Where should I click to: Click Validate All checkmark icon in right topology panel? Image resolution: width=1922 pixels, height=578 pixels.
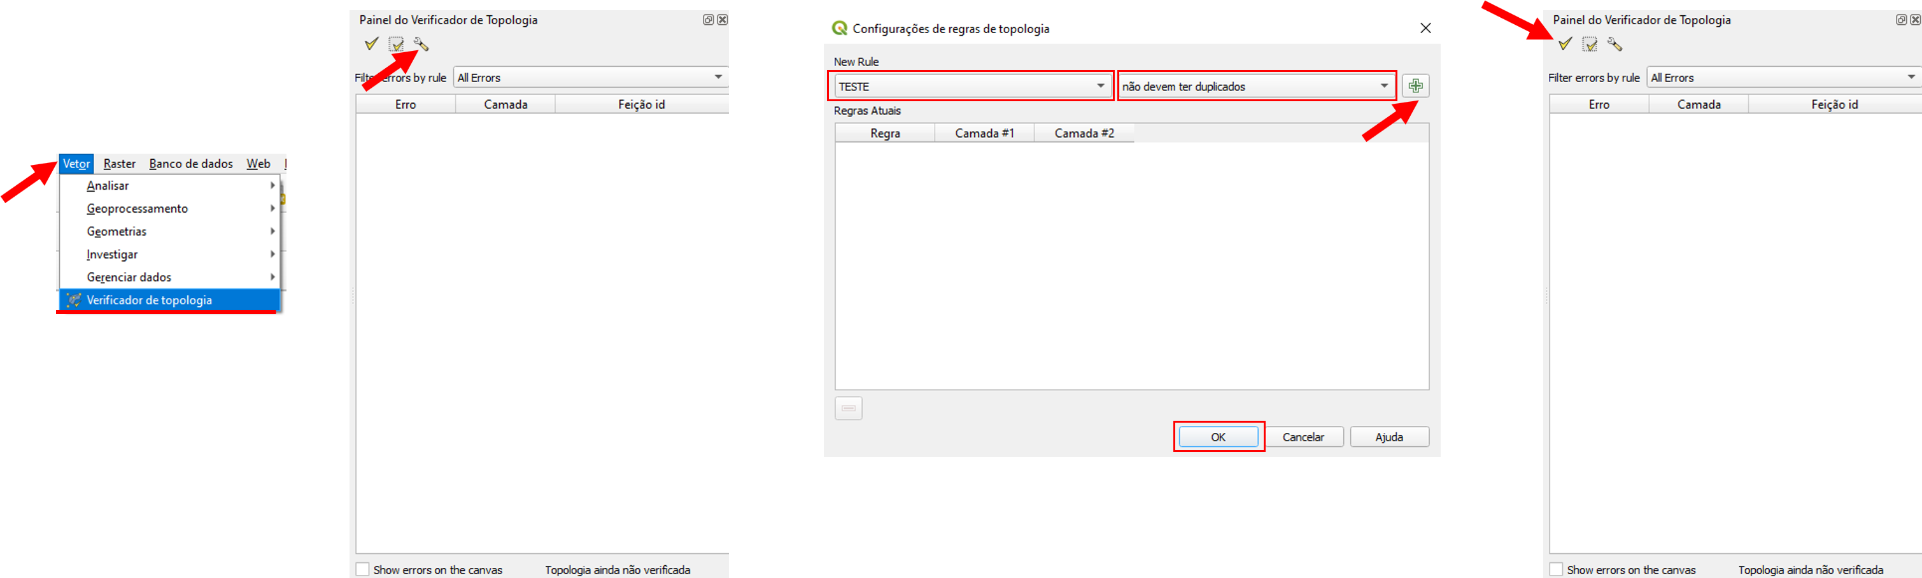coord(1565,44)
